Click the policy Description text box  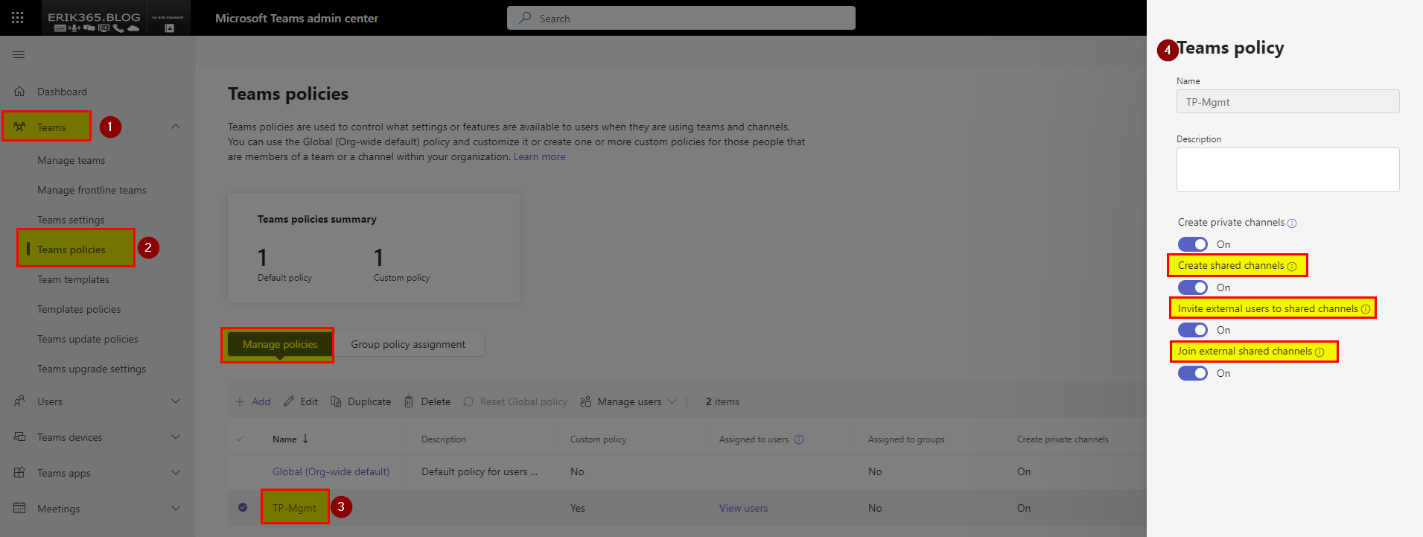[x=1287, y=170]
